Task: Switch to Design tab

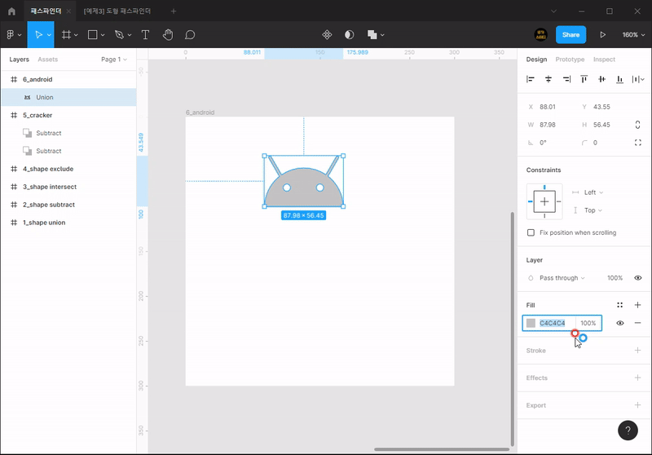Action: click(536, 60)
